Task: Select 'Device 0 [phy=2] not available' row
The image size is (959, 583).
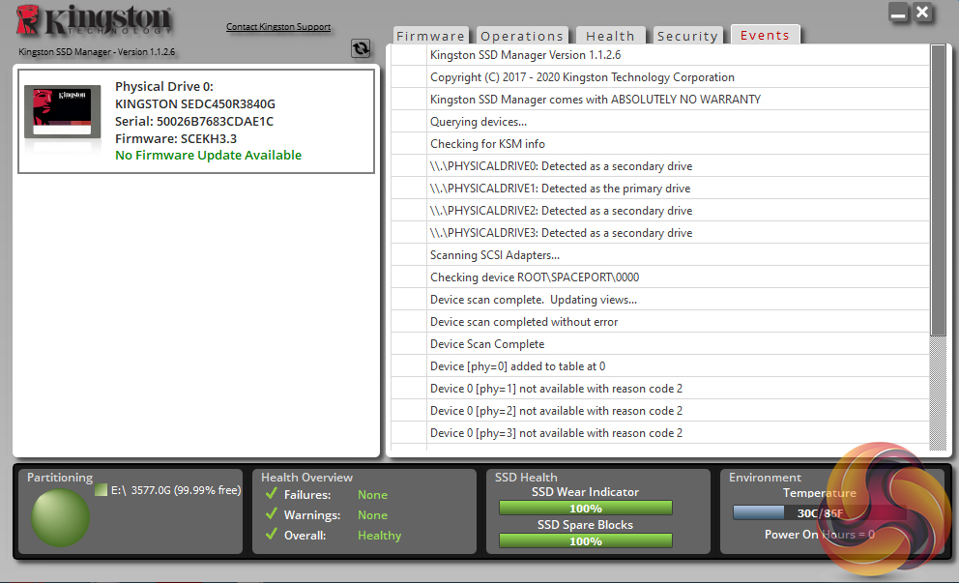Action: point(660,411)
